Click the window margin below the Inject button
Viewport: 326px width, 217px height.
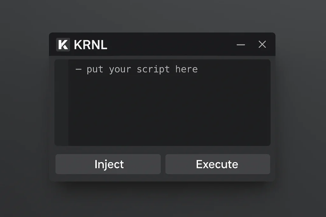click(108, 178)
